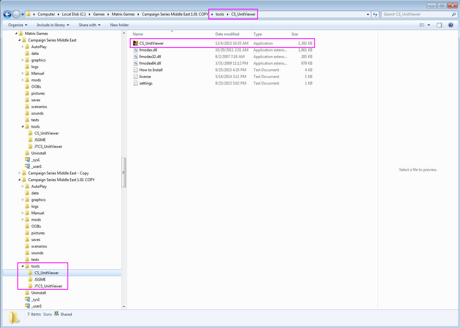Click the Forward navigation arrow button
The height and width of the screenshot is (328, 460).
pos(16,14)
